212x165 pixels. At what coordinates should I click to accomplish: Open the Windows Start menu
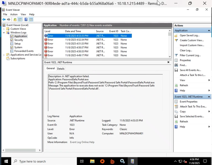tap(6, 161)
